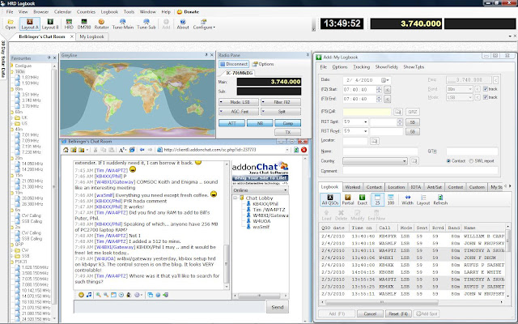Adjust column Width in logbook toolbar
The width and height of the screenshot is (518, 324).
tap(407, 200)
